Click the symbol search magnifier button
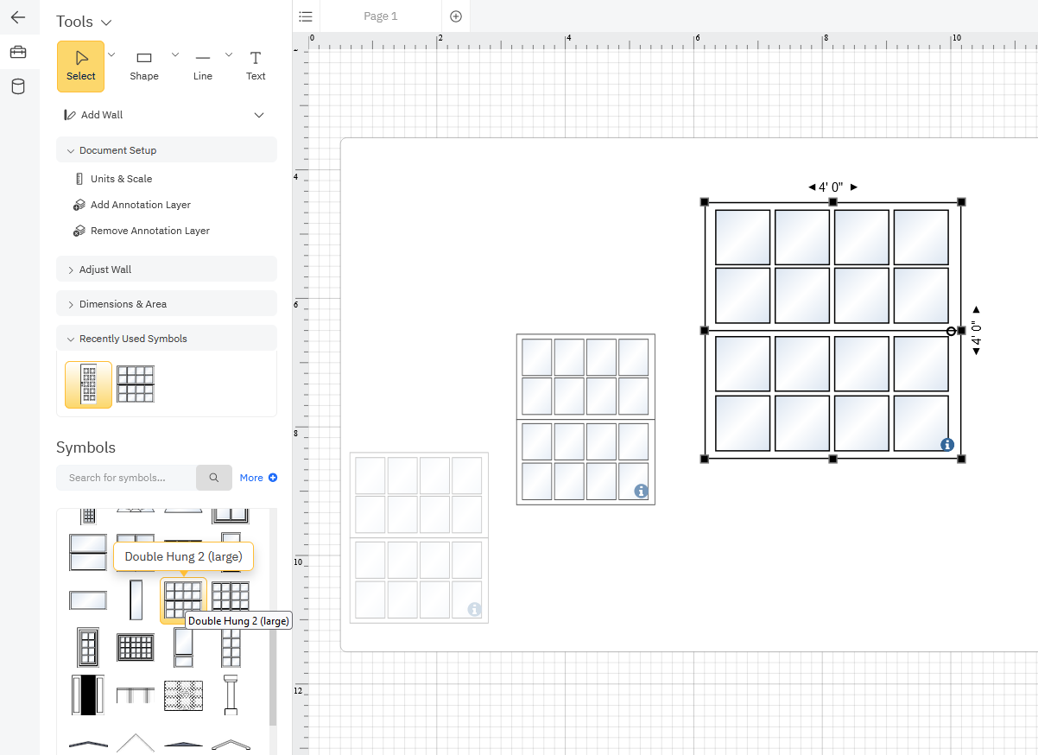Screen dimensions: 1038x755 (214, 478)
